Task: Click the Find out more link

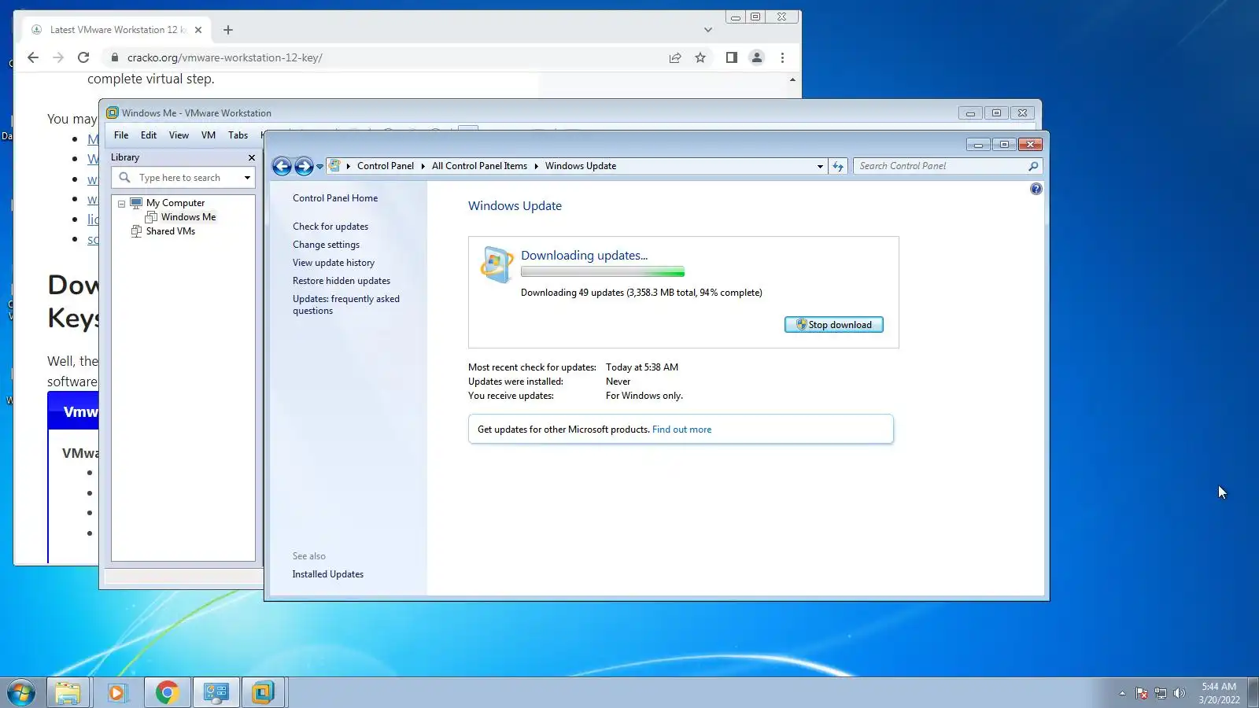Action: pyautogui.click(x=681, y=430)
